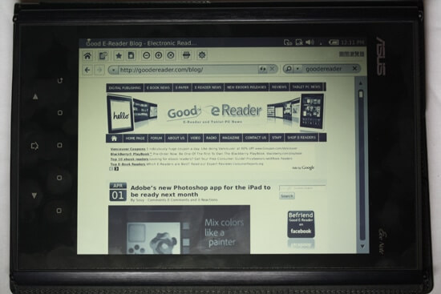Go to browser Home using house icon
This screenshot has width=441, height=294.
[87, 55]
